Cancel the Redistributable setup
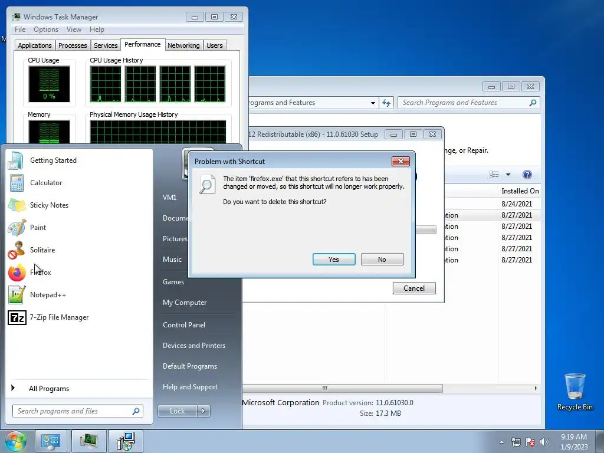604x453 pixels. tap(414, 288)
